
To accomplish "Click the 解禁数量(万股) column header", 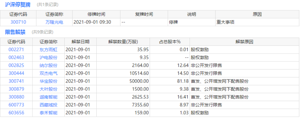I will [x=123, y=42].
